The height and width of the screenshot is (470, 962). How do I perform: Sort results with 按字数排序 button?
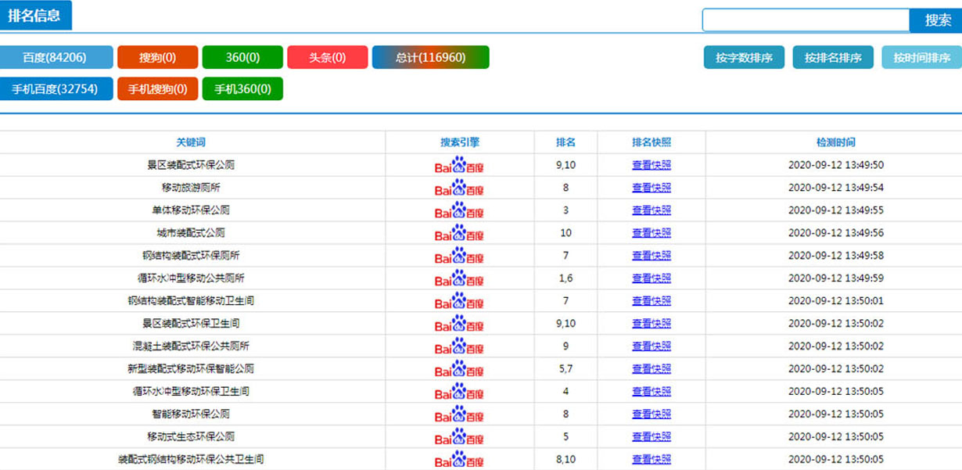[x=744, y=57]
